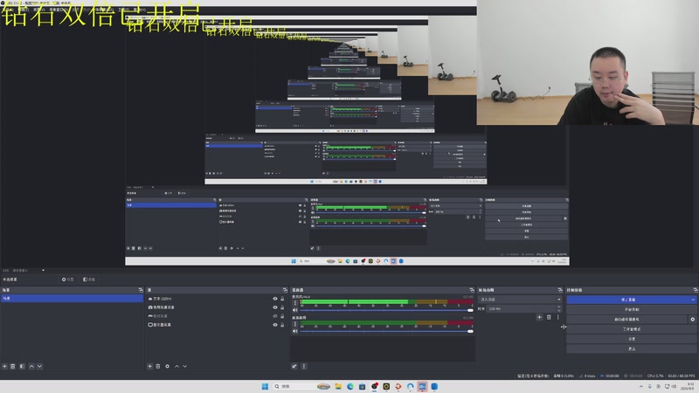Image resolution: width=699 pixels, height=393 pixels.
Task: Click the desktop audio volume slider
Action: [386, 331]
